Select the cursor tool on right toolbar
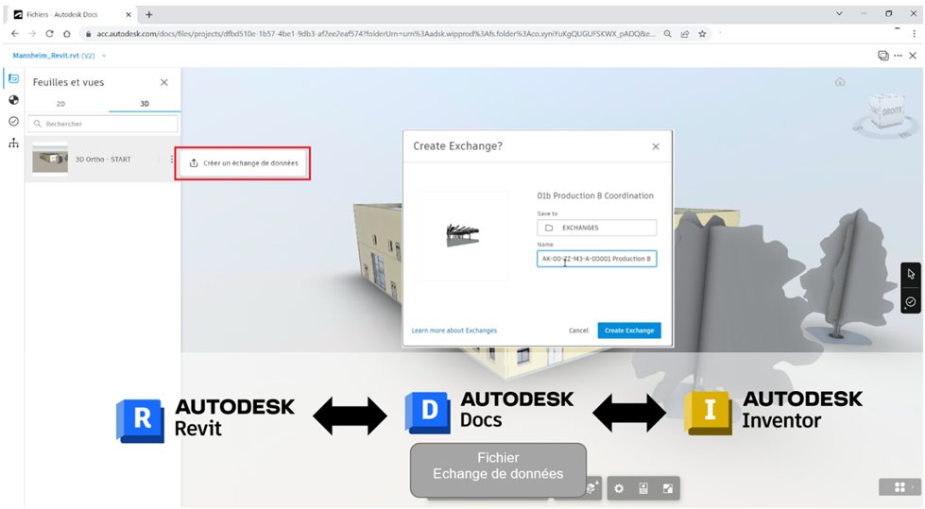This screenshot has height=509, width=925. pos(911,274)
